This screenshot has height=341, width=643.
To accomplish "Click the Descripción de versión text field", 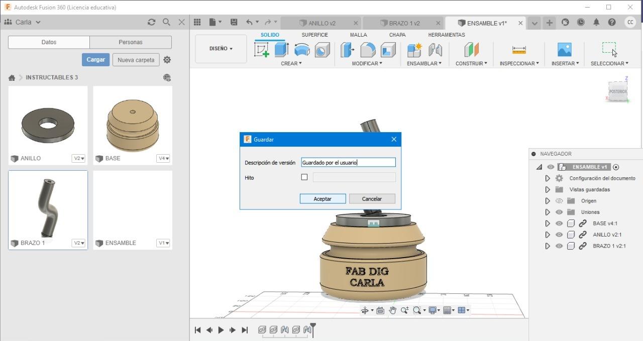I will click(348, 162).
